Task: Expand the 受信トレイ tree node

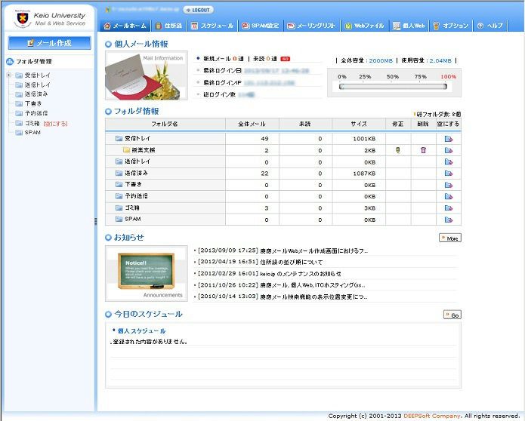Action: [x=8, y=75]
